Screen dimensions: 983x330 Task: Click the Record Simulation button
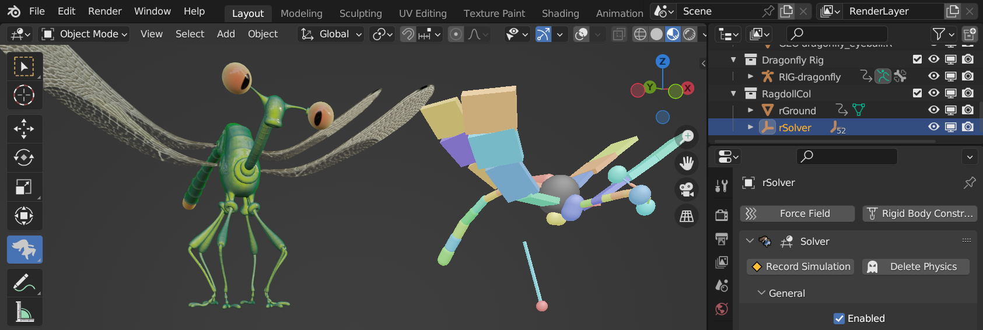[800, 266]
